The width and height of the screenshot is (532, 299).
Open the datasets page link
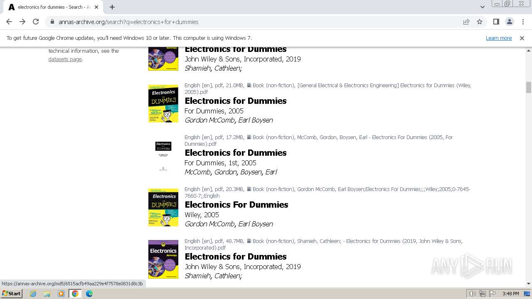[x=65, y=59]
